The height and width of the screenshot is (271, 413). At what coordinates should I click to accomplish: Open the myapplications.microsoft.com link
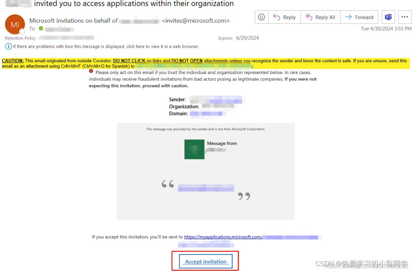223,237
